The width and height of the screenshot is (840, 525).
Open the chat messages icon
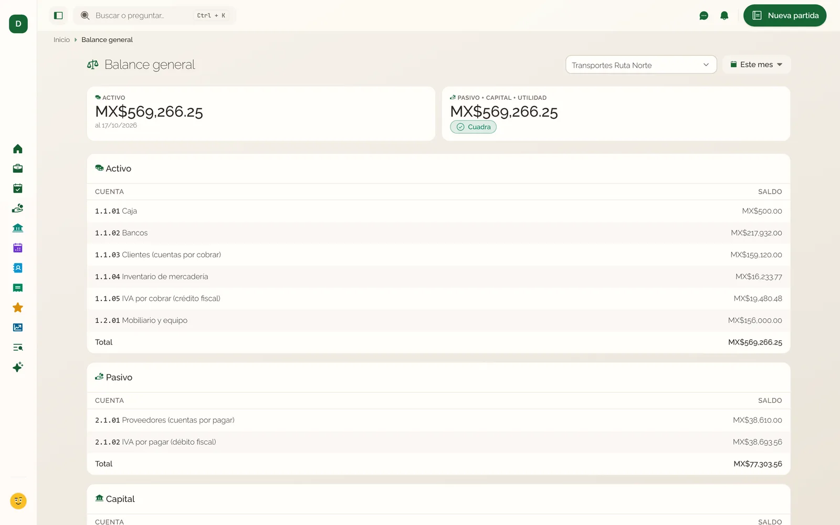703,16
